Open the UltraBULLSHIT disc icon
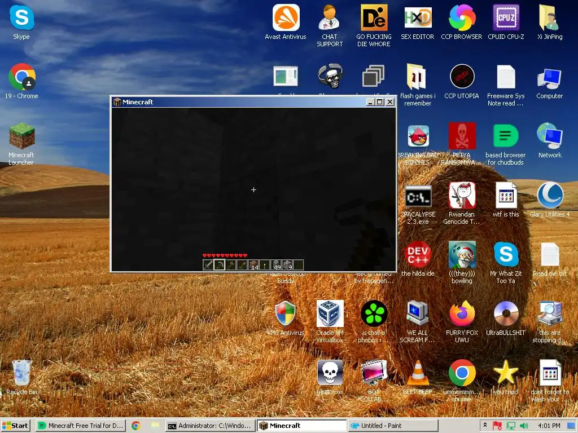578x433 pixels. (506, 318)
